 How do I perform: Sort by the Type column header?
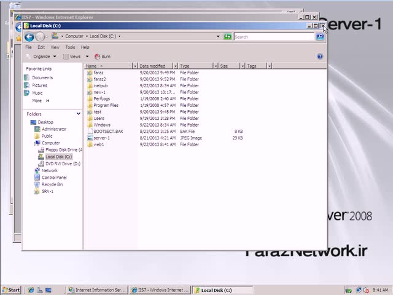tap(196, 66)
